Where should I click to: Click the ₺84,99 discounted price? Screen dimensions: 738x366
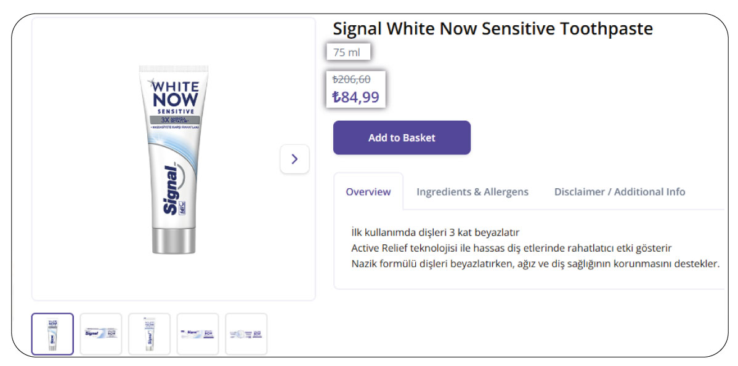355,97
